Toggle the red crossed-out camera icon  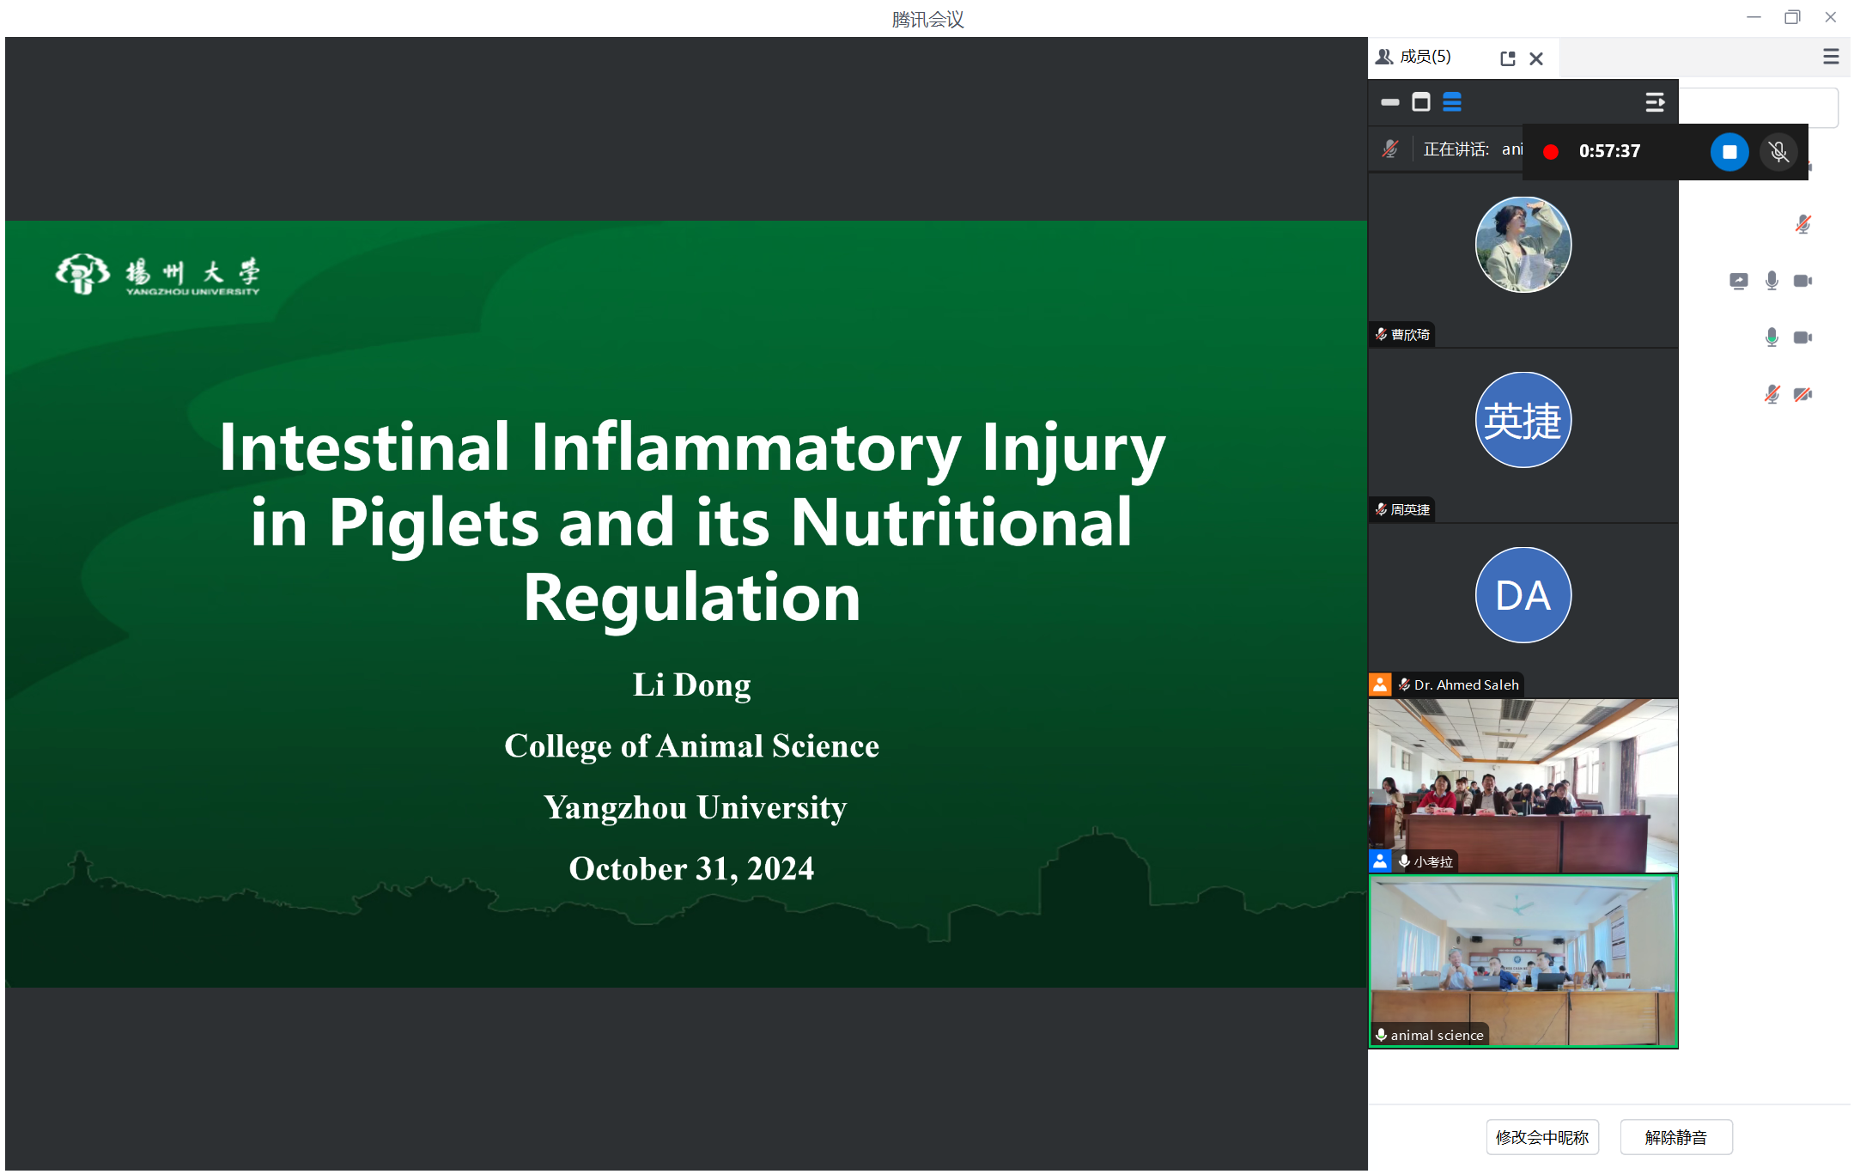tap(1802, 394)
